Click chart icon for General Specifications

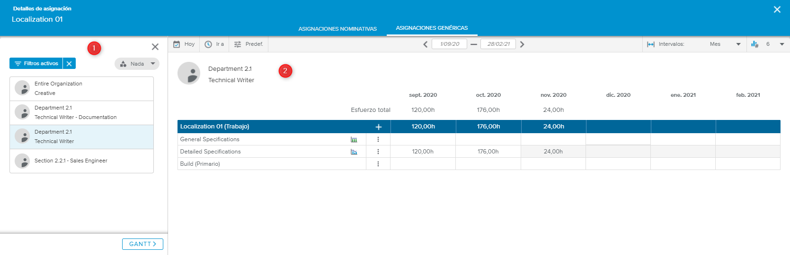354,139
